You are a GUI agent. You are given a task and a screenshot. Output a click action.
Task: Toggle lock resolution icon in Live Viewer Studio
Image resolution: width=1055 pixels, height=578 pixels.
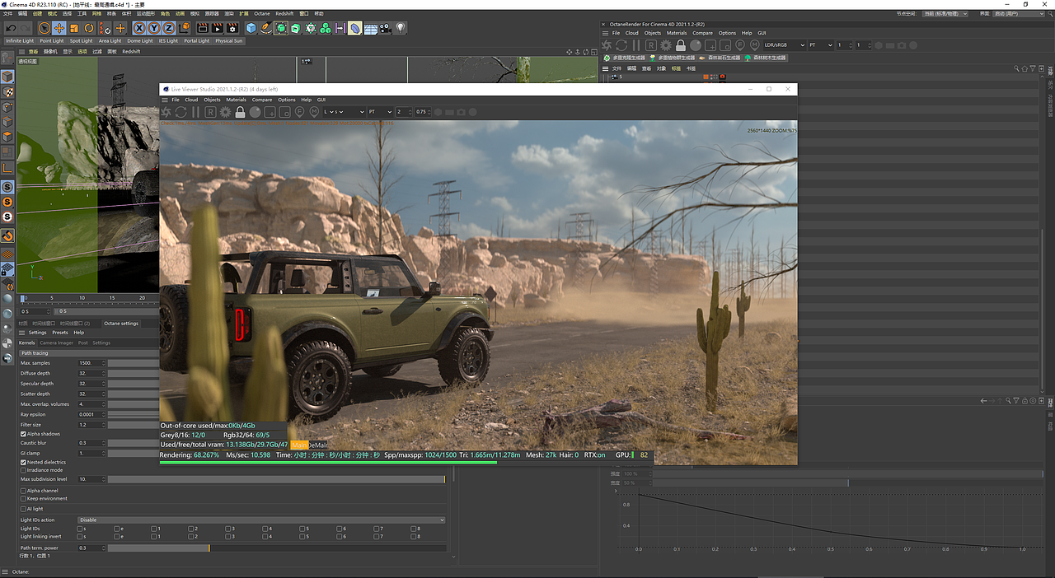click(240, 111)
